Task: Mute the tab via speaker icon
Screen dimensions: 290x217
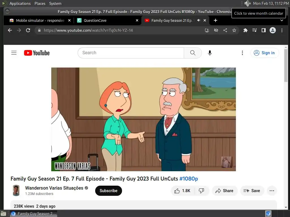Action: click(x=199, y=20)
